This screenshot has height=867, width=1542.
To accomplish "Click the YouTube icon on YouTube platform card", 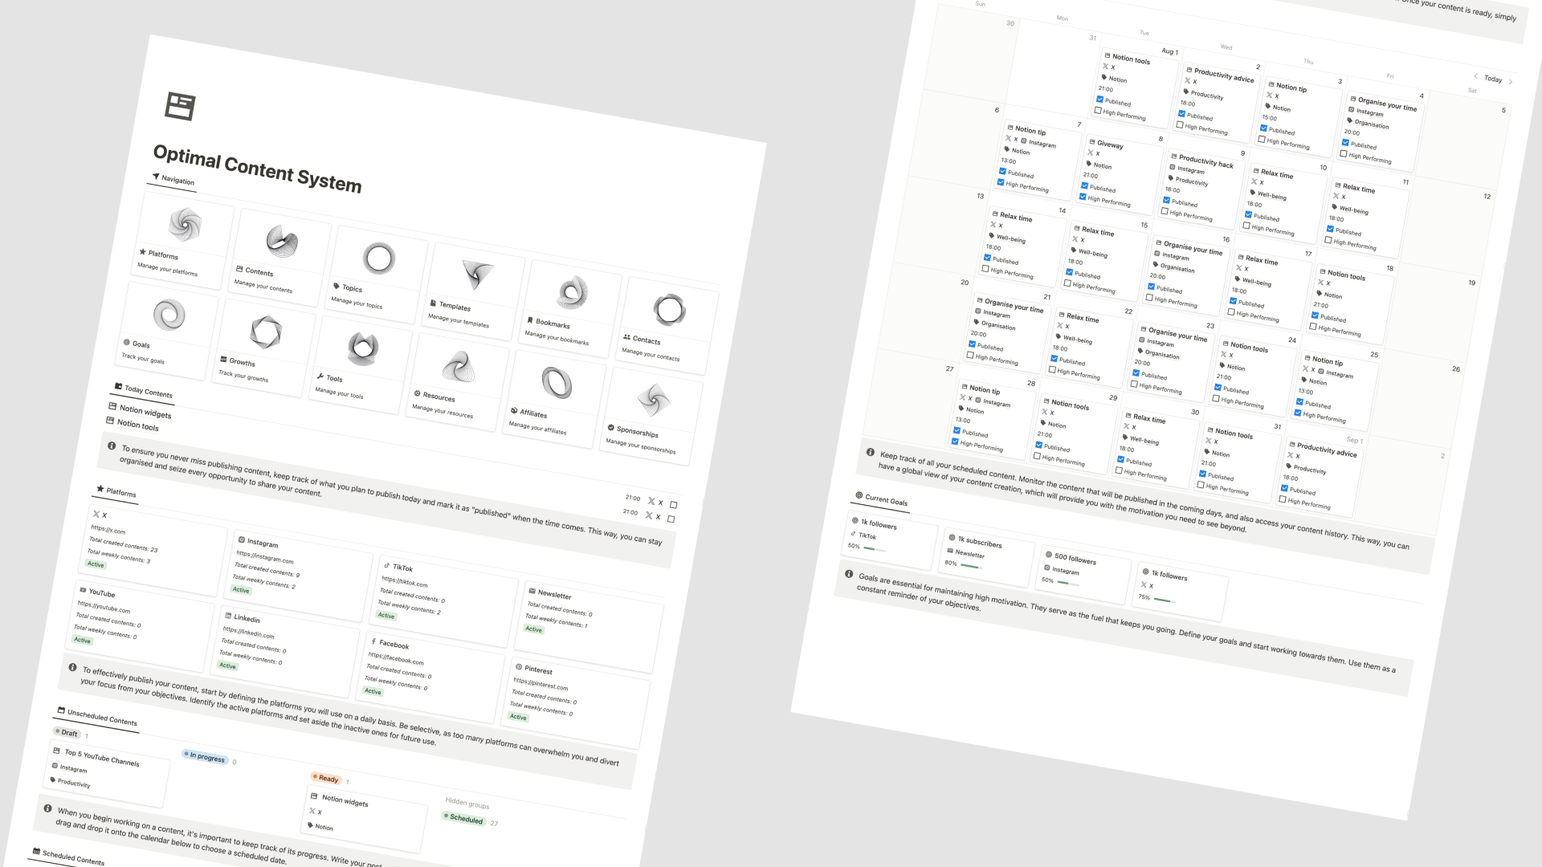I will tap(83, 589).
